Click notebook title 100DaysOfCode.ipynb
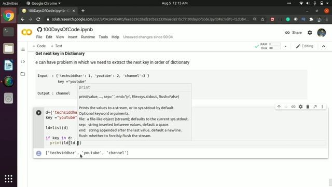 [x=68, y=30]
